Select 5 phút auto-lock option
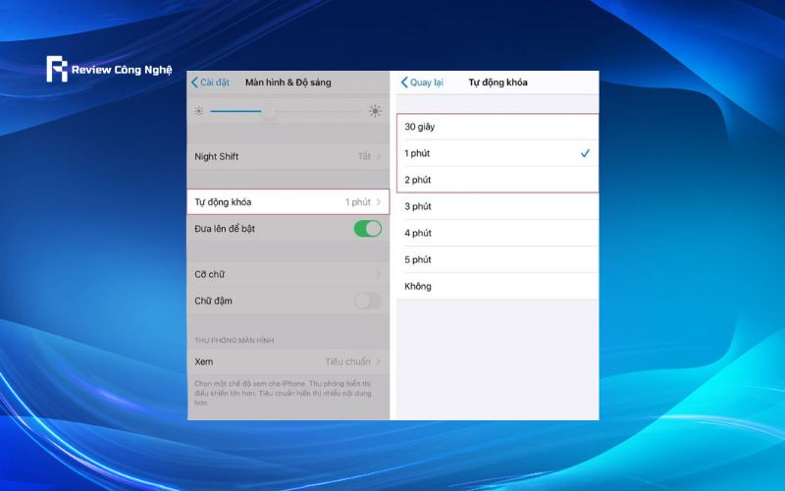The height and width of the screenshot is (491, 785). click(497, 259)
